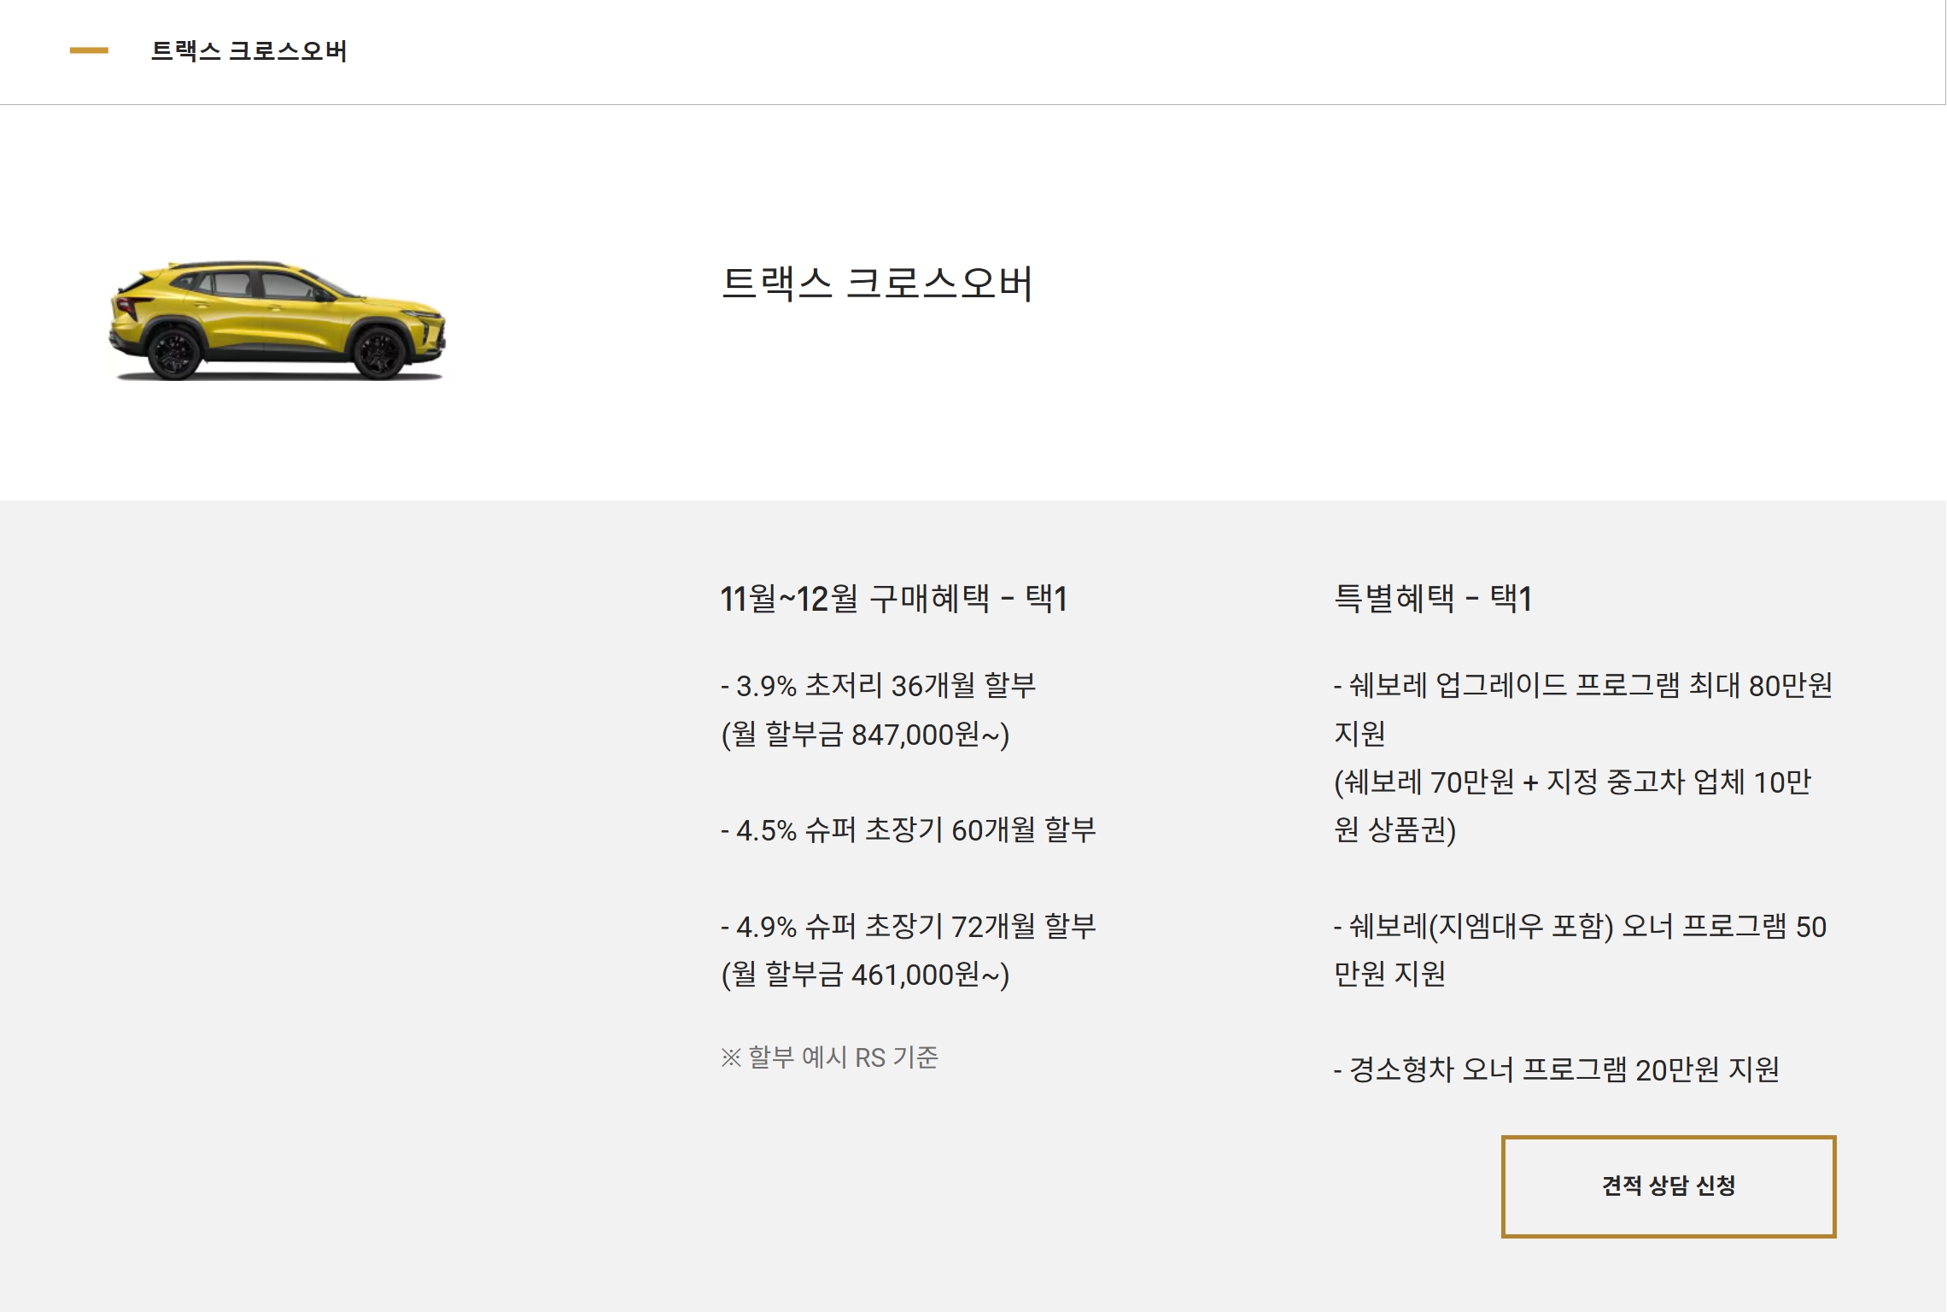Click the 견적 상담 신청 button

tap(1668, 1186)
